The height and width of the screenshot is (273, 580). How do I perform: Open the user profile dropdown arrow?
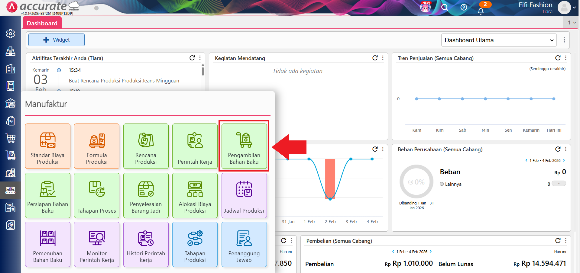tap(574, 8)
